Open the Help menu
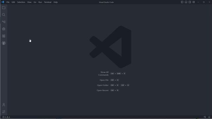The width and height of the screenshot is (212, 119). coord(56,2)
